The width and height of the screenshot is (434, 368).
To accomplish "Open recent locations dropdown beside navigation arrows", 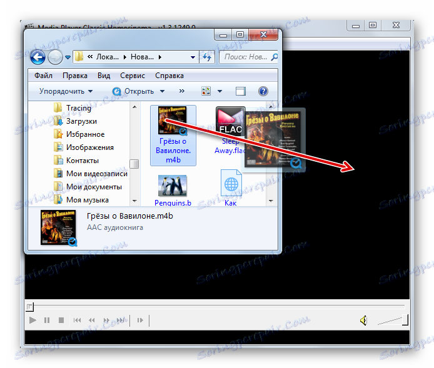I will pyautogui.click(x=68, y=57).
